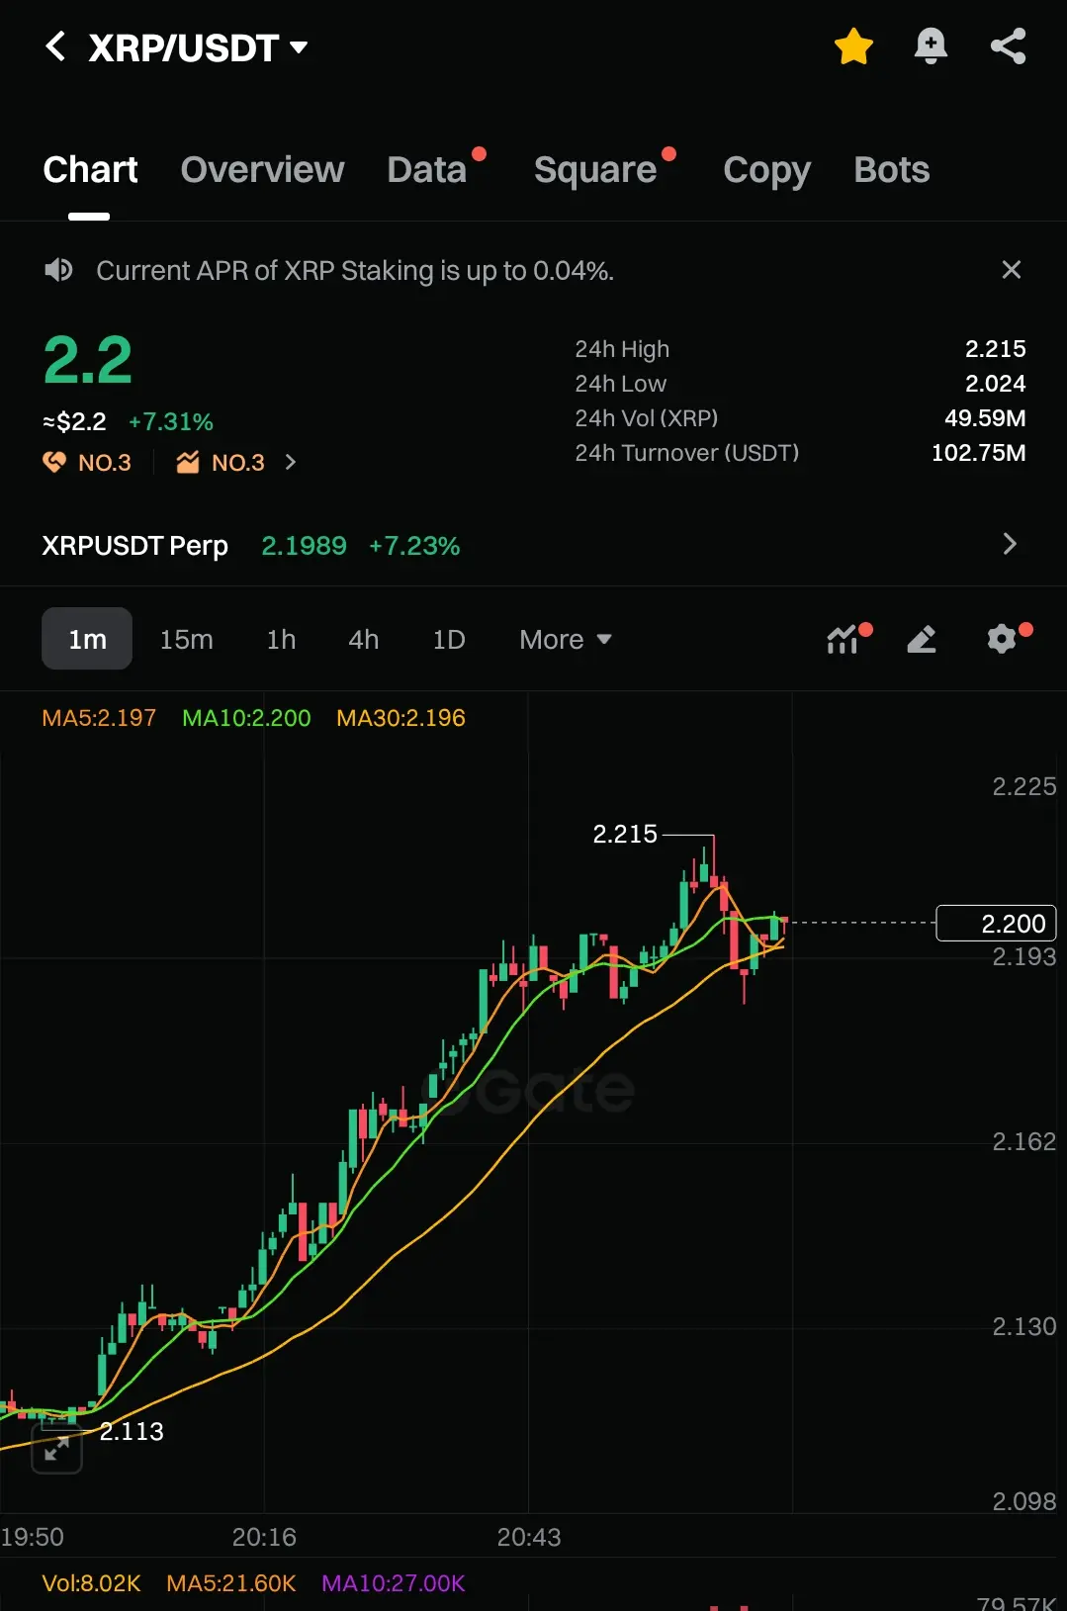Viewport: 1067px width, 1611px height.
Task: Select the 15m timeframe
Action: (x=186, y=640)
